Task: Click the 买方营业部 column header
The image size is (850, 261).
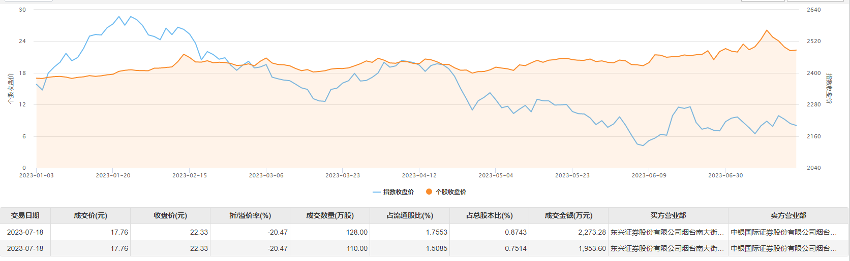Action: (668, 215)
